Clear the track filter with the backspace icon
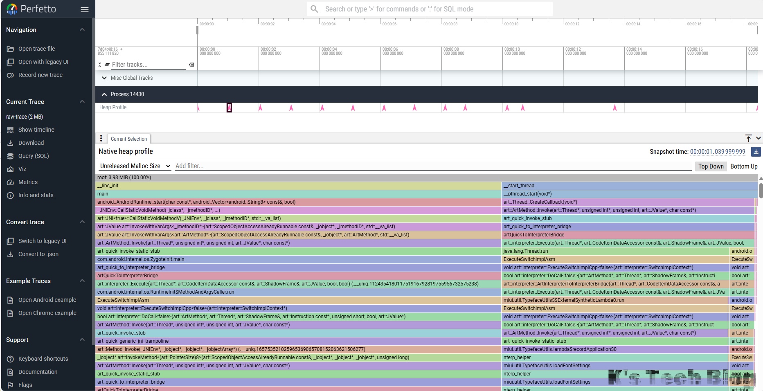The width and height of the screenshot is (763, 391). (191, 65)
